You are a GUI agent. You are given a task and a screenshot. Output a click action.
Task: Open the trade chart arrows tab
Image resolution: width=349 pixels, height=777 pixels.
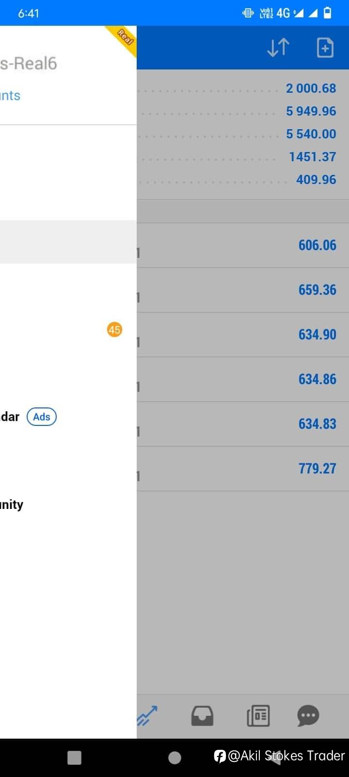pyautogui.click(x=147, y=716)
